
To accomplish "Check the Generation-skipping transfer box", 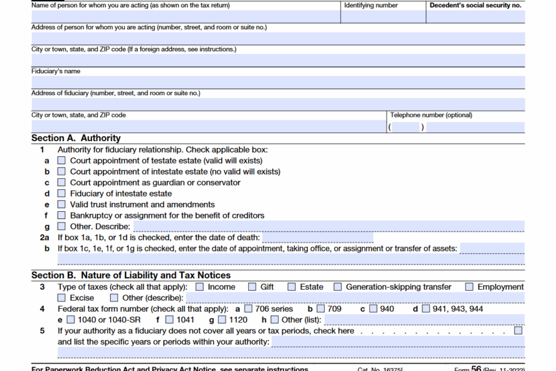I will 337,287.
